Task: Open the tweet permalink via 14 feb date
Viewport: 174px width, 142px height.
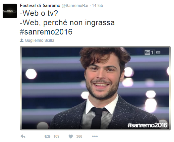Action: coord(97,6)
